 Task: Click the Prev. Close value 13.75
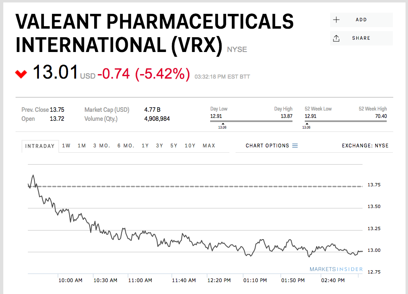click(x=57, y=110)
